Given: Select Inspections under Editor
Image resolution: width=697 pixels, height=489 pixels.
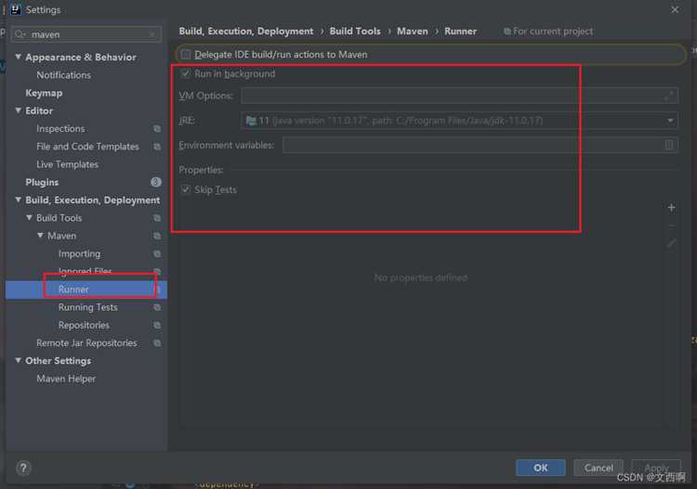Looking at the screenshot, I should point(60,129).
